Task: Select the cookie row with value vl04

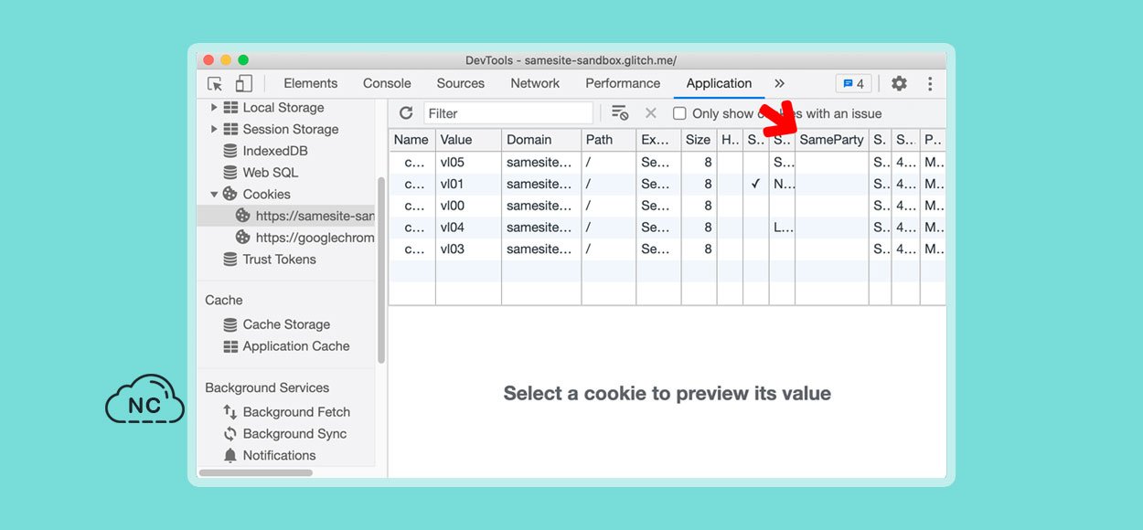Action: pos(668,228)
